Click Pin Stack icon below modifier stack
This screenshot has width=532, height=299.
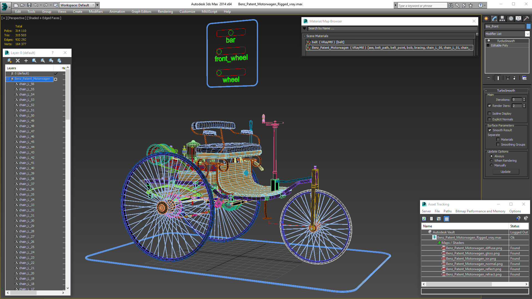point(488,78)
